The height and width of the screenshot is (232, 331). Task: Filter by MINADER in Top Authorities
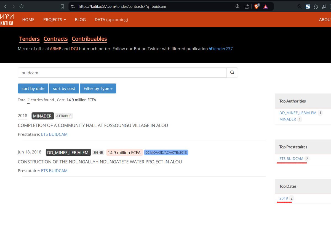point(288,119)
